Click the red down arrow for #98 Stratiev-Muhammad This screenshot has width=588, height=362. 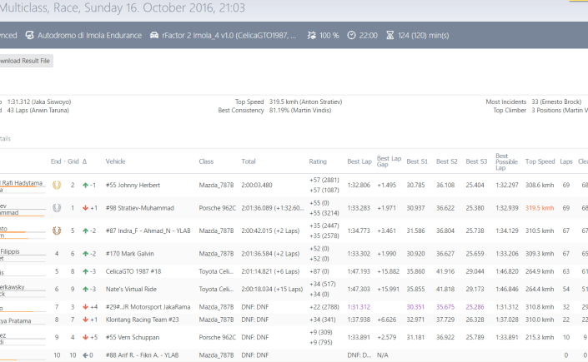coord(86,208)
